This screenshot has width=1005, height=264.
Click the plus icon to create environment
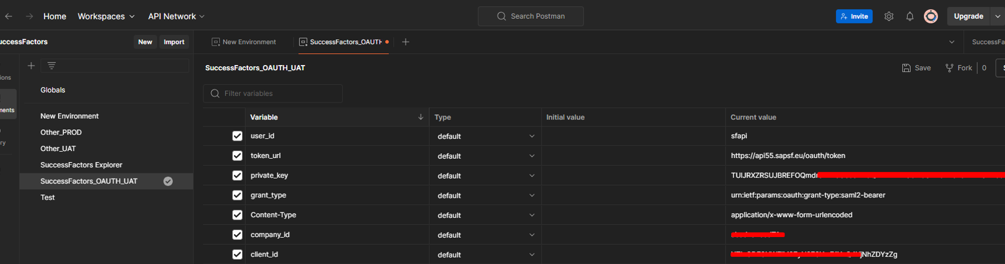click(31, 66)
